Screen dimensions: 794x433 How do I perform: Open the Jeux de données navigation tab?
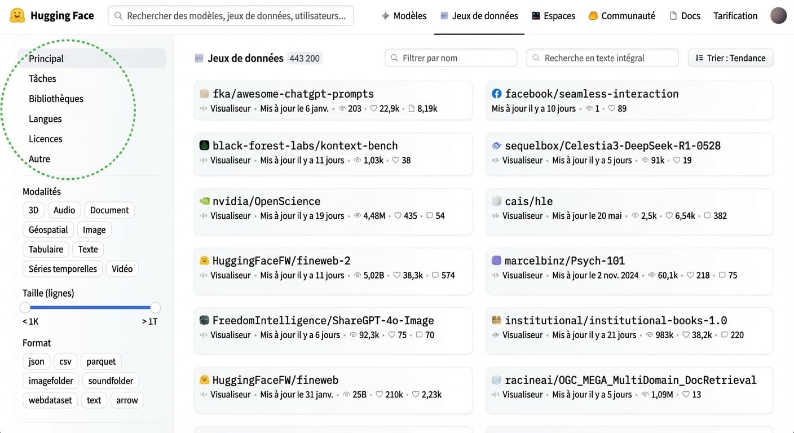[x=479, y=16]
